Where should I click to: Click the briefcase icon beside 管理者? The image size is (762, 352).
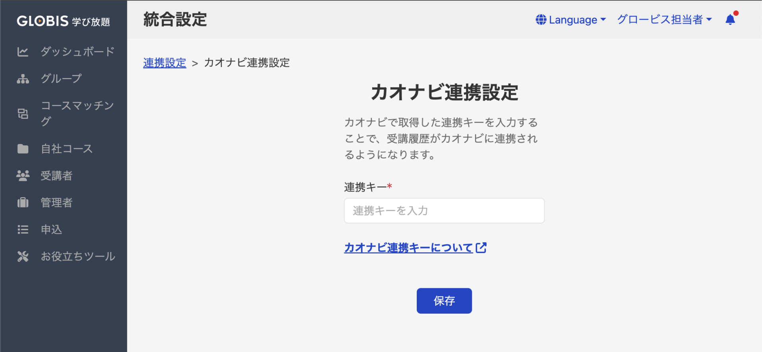pos(23,203)
